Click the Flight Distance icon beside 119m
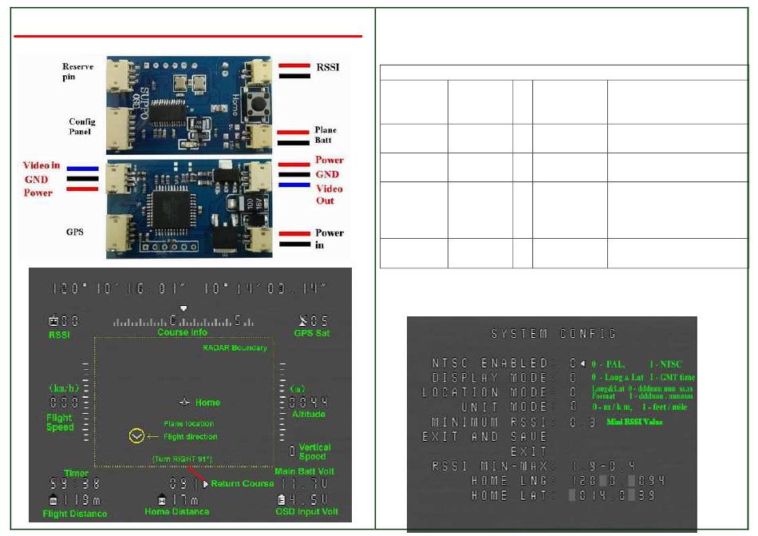 [x=53, y=500]
